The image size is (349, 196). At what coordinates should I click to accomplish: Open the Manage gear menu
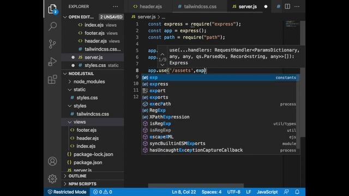(x=52, y=179)
